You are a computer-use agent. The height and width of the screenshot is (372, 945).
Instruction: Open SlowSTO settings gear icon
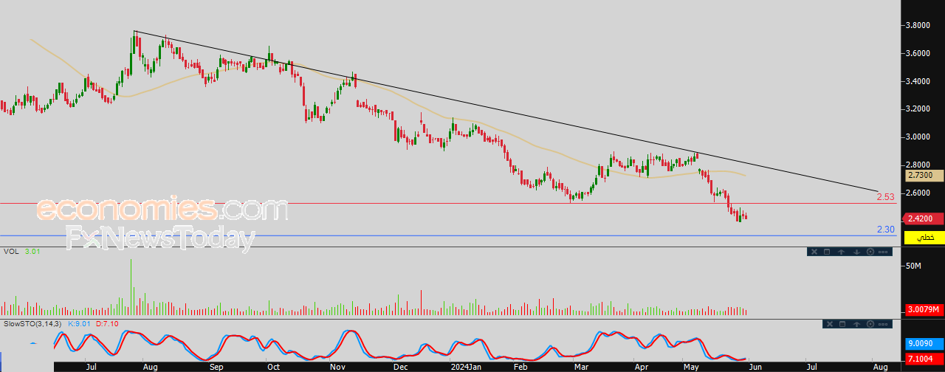(x=870, y=324)
